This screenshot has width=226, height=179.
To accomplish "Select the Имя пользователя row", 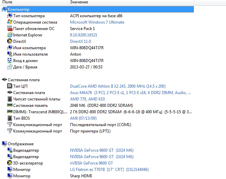I will tap(30, 54).
